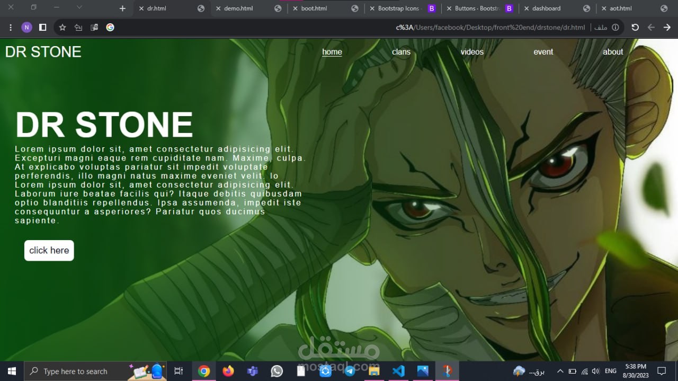Viewport: 678px width, 381px height.
Task: Switch the ENG input language
Action: (x=611, y=371)
